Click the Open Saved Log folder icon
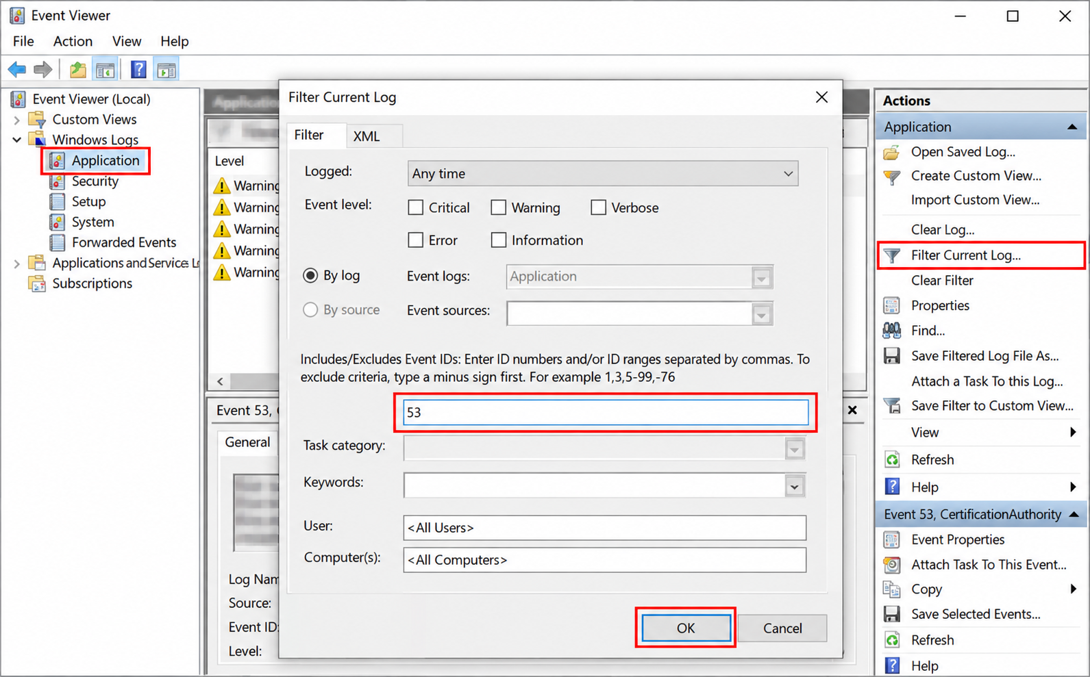The height and width of the screenshot is (677, 1090). pos(891,152)
